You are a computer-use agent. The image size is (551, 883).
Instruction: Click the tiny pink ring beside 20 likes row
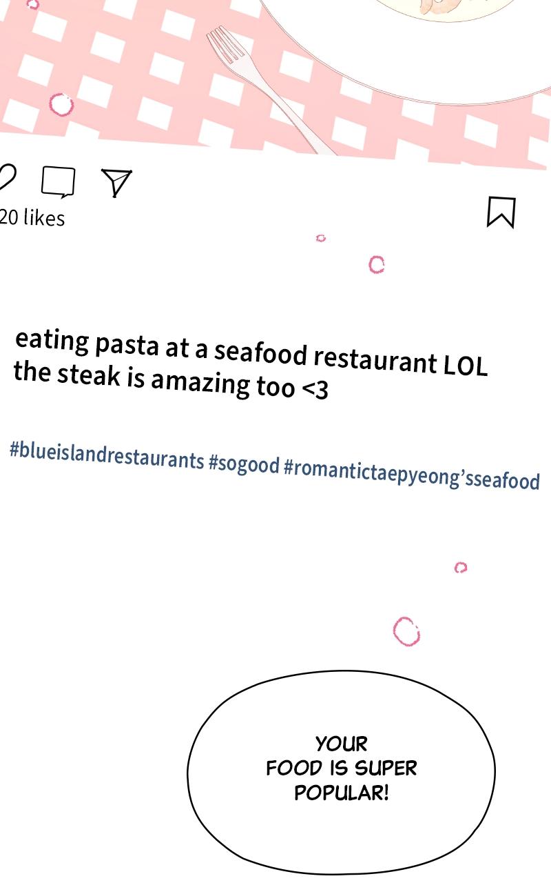(x=320, y=238)
